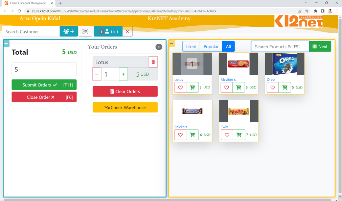Viewport: 342px width, 201px height.
Task: Toggle the heart on Lotus product
Action: 180,87
